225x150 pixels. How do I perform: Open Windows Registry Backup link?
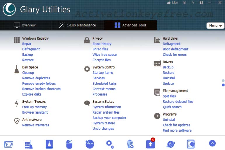[27, 54]
